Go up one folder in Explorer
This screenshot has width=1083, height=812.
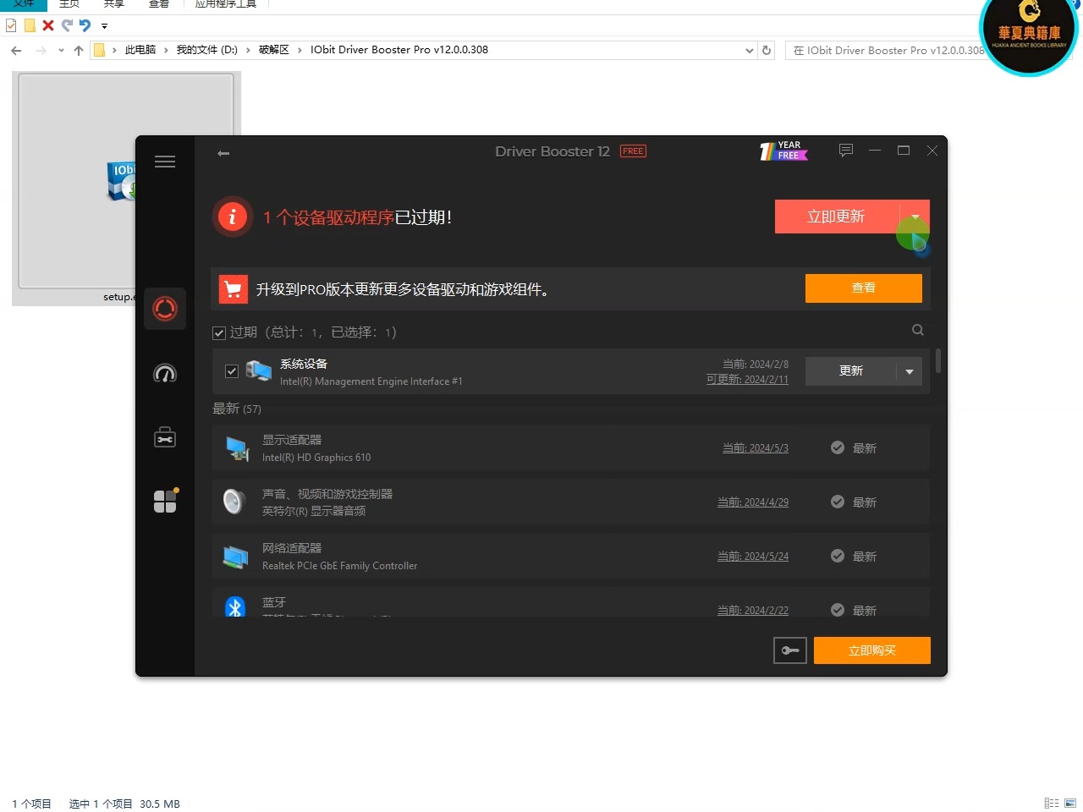[79, 51]
